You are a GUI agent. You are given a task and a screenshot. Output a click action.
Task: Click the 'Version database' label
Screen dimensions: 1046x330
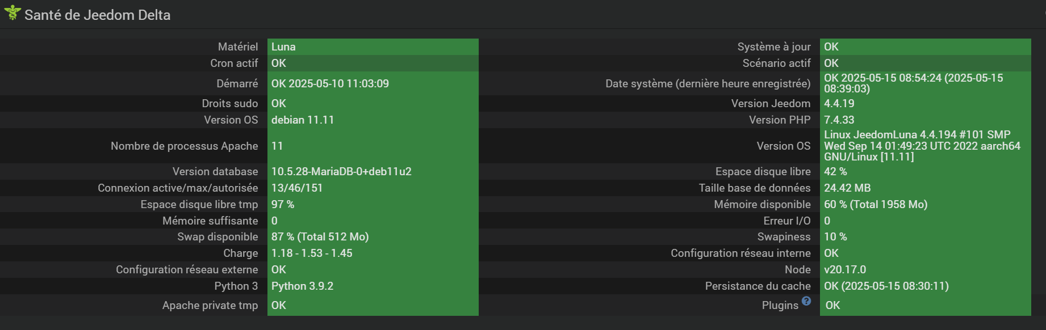215,171
